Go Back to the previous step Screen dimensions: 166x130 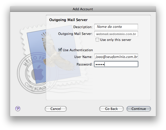111,109
